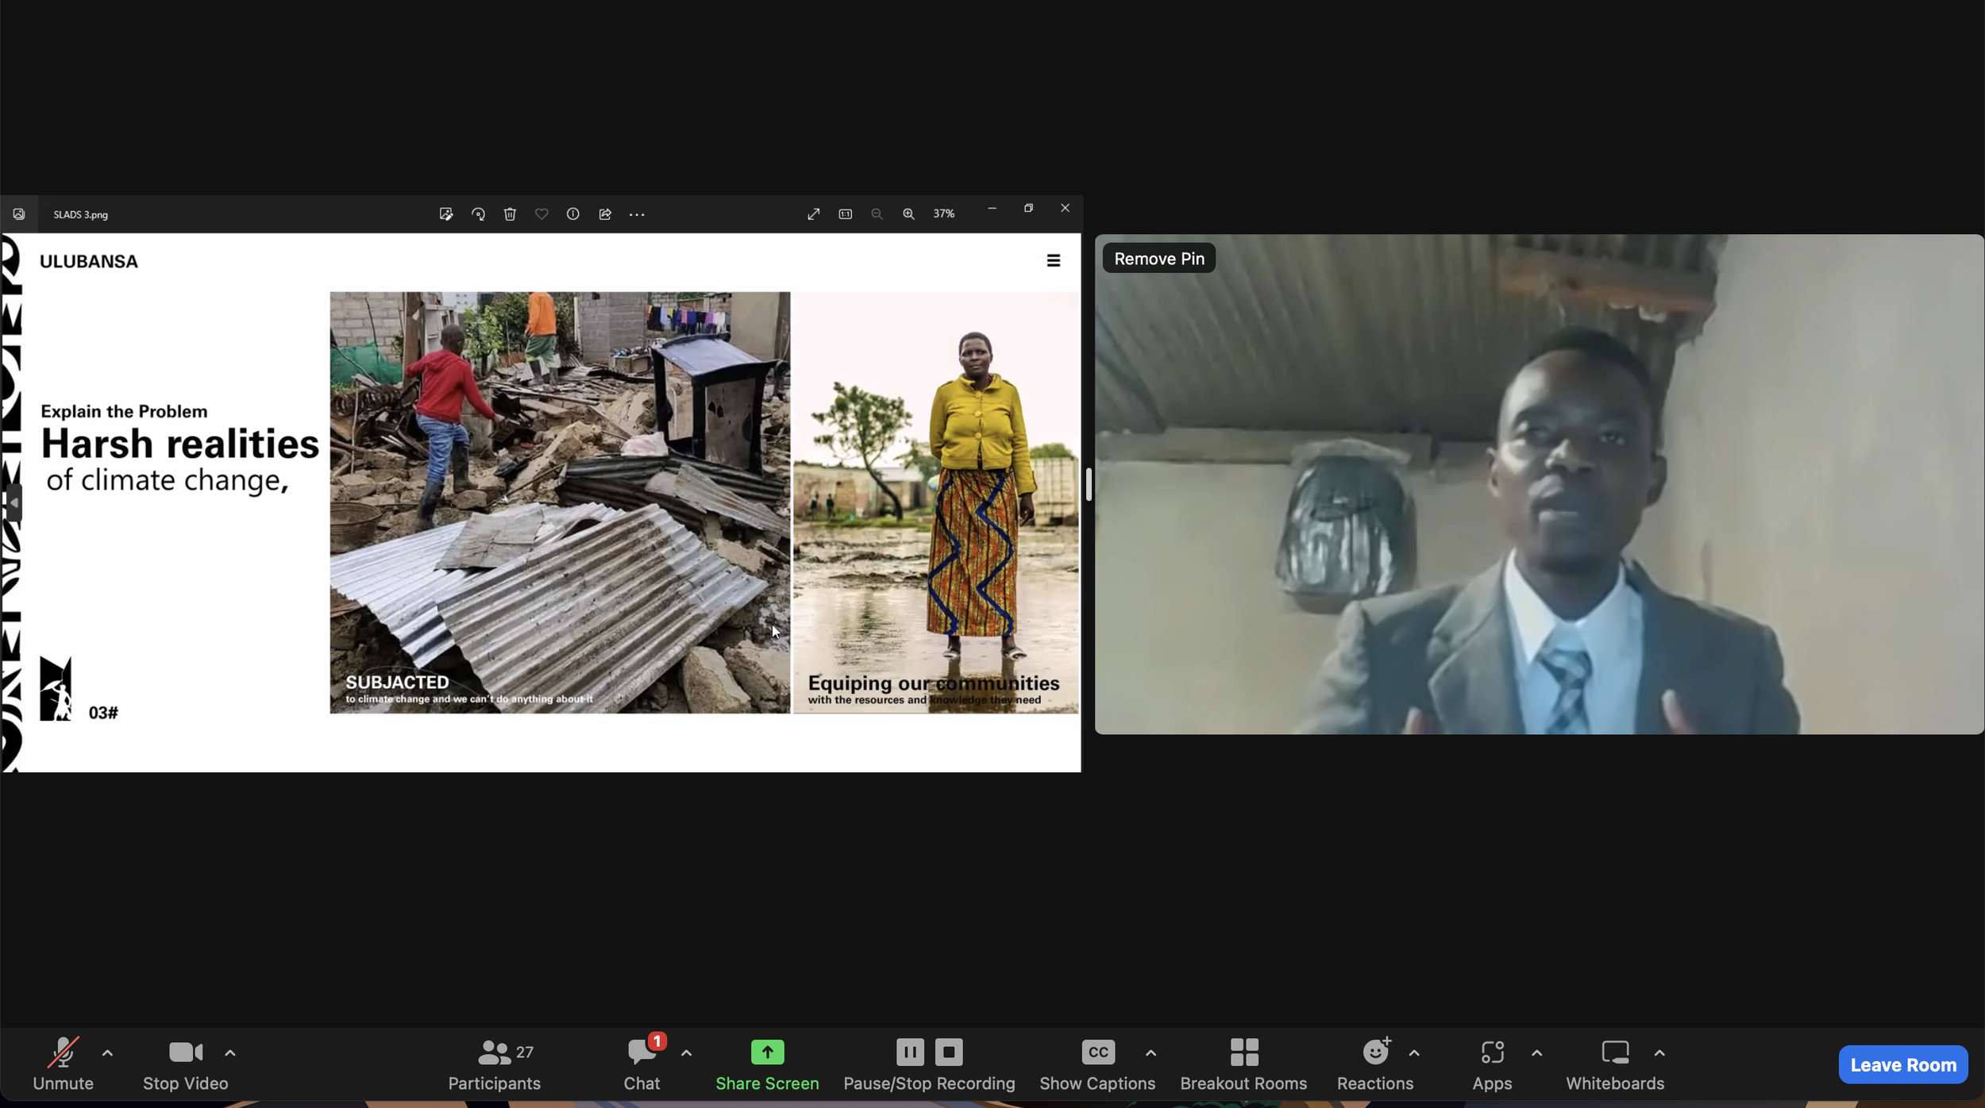Click the Harsh realities heading
The height and width of the screenshot is (1108, 1985).
click(180, 444)
